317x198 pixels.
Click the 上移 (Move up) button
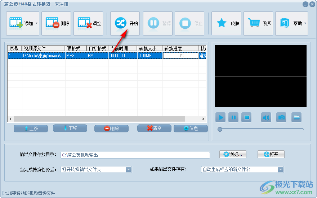coord(31,128)
